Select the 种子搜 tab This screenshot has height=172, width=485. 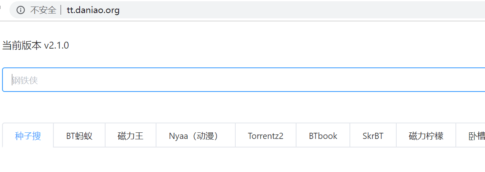coord(28,136)
